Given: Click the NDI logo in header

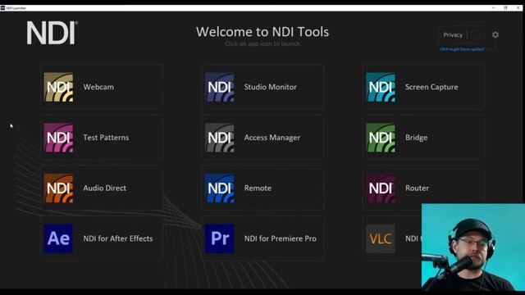Looking at the screenshot, I should tap(52, 33).
